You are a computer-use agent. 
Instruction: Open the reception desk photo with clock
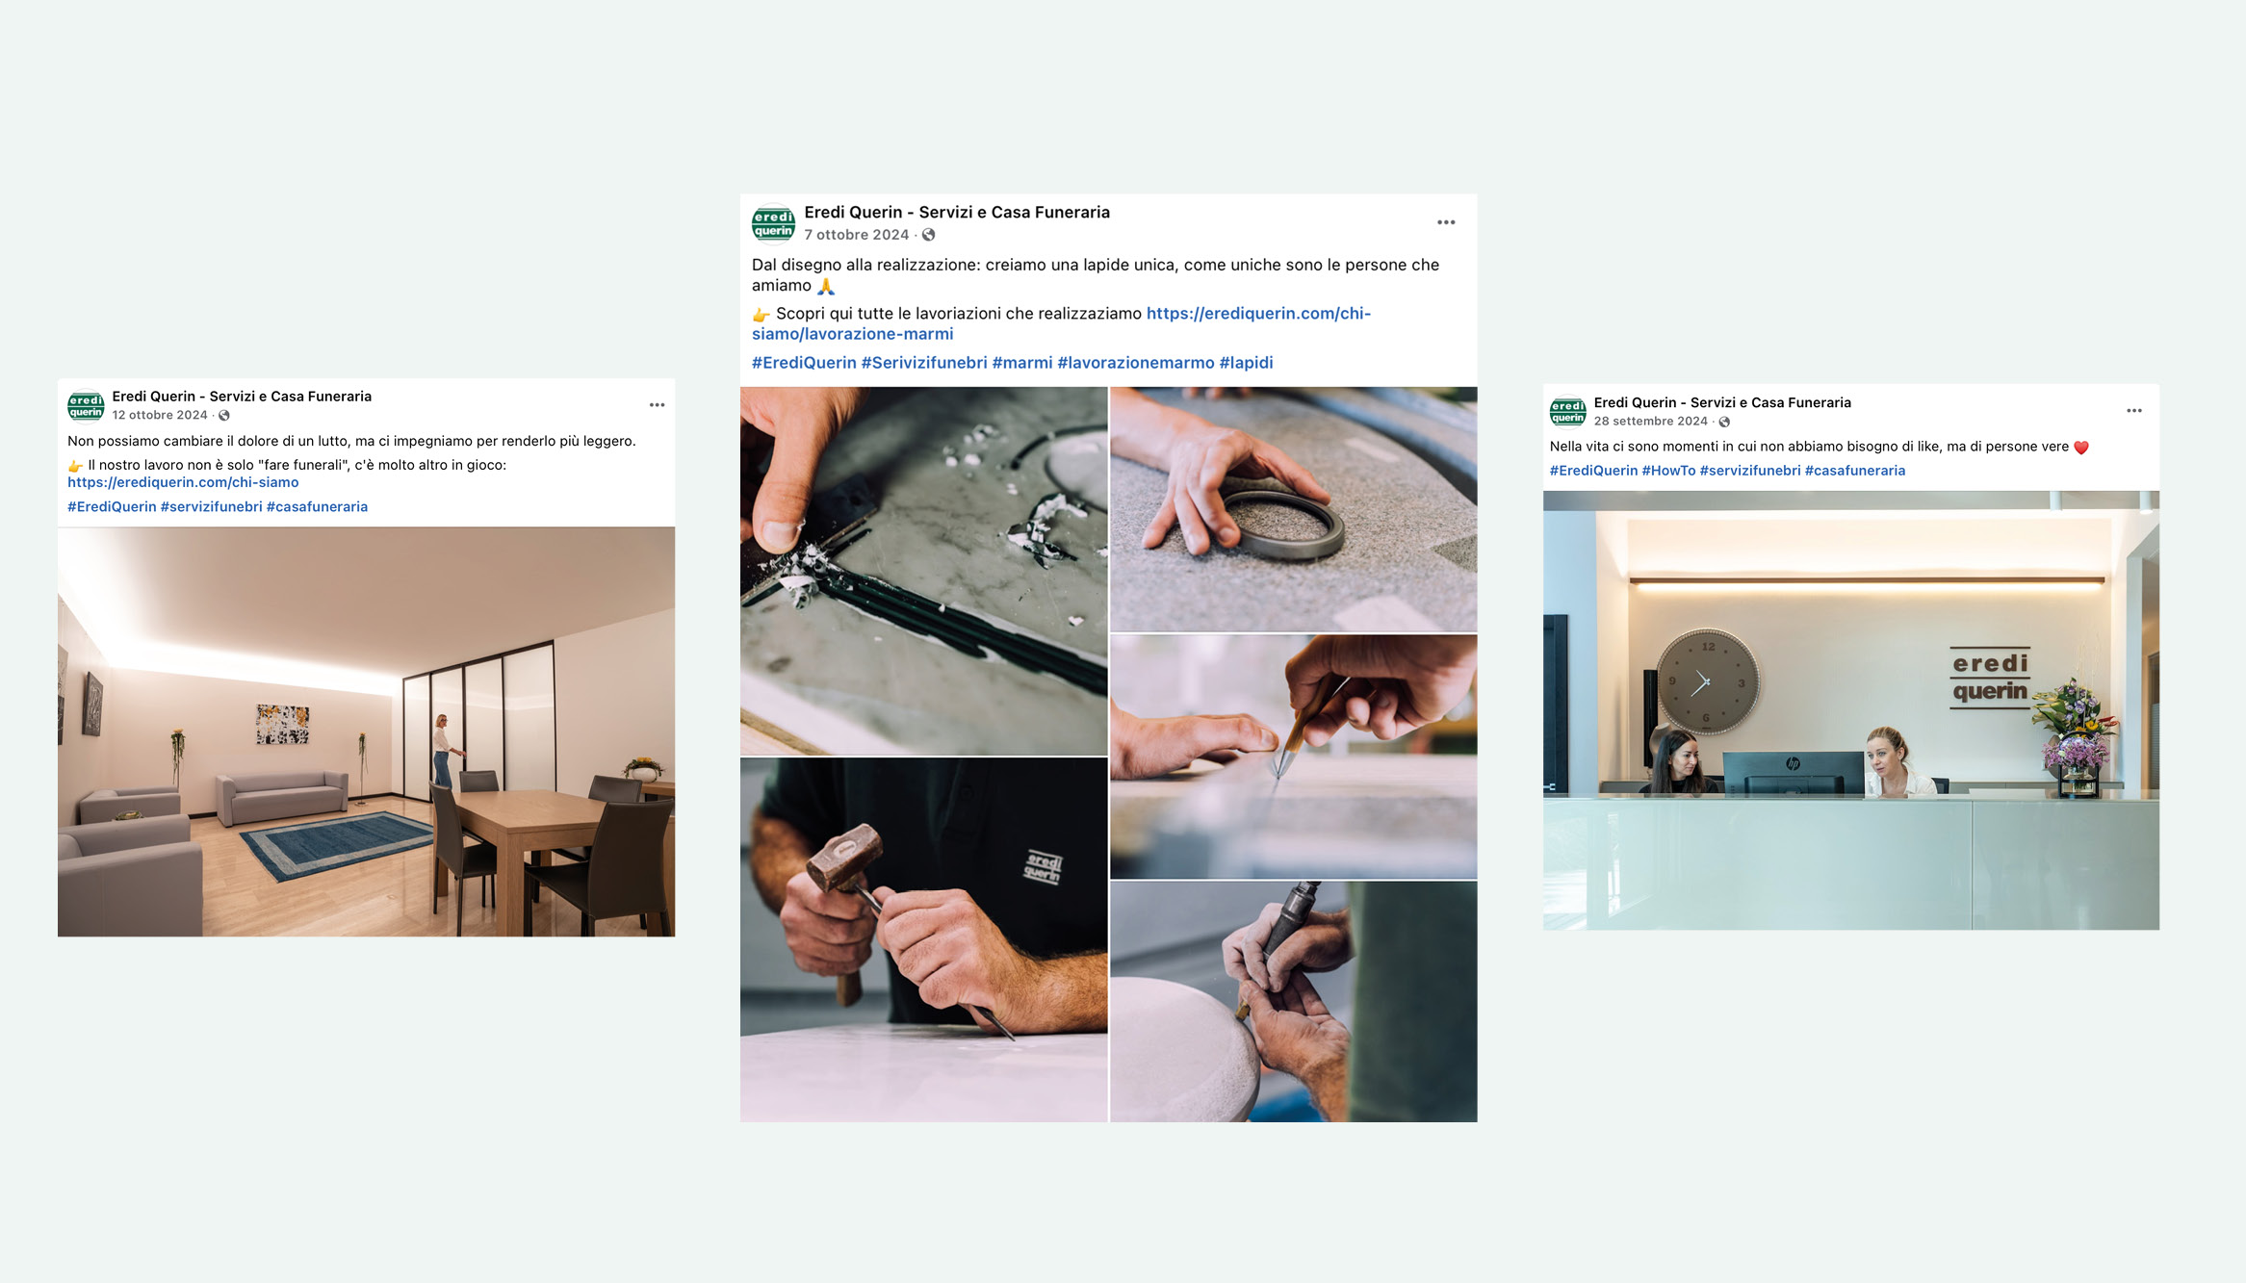pos(1850,710)
